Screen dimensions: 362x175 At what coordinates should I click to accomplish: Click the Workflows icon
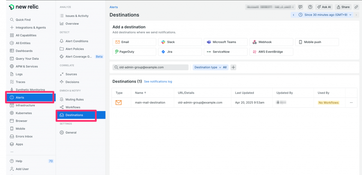tap(62, 107)
